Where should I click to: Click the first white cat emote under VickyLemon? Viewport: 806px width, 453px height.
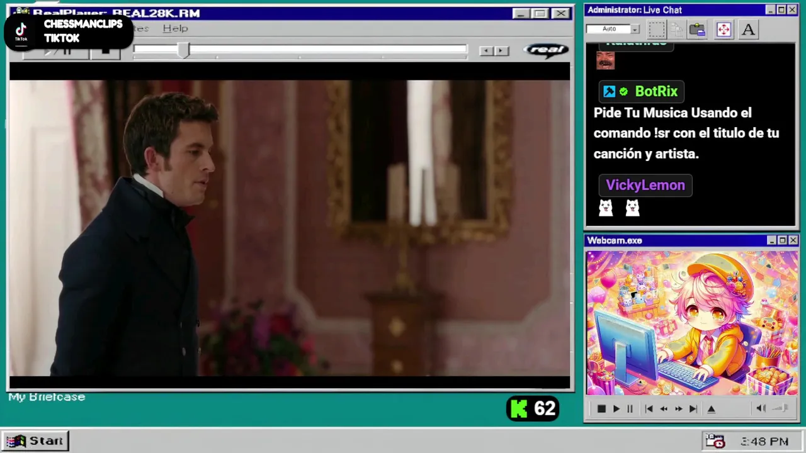(x=606, y=208)
